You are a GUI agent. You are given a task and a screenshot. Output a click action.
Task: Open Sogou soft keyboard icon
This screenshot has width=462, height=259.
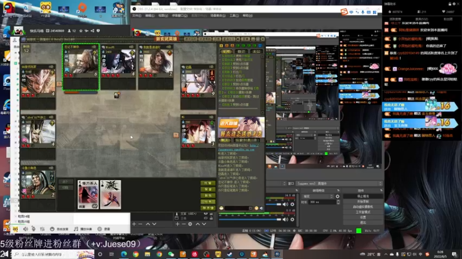(368, 12)
